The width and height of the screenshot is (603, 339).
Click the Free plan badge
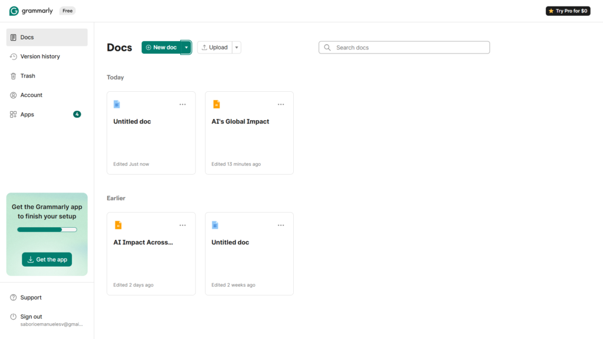pos(68,11)
